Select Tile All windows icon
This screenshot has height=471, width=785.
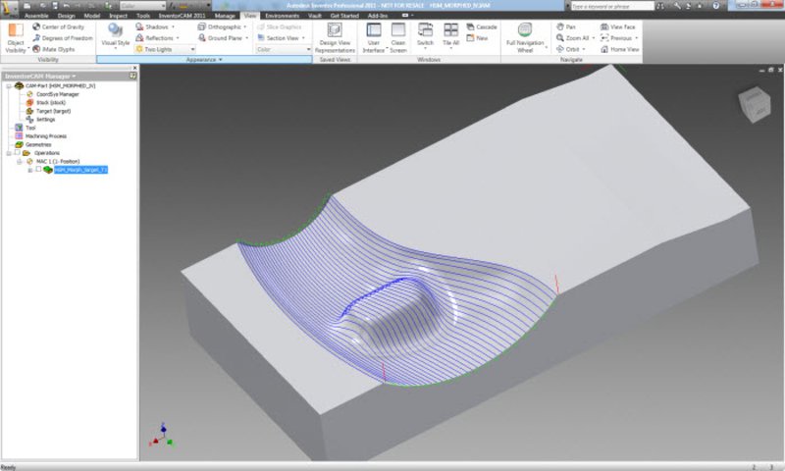pyautogui.click(x=451, y=31)
